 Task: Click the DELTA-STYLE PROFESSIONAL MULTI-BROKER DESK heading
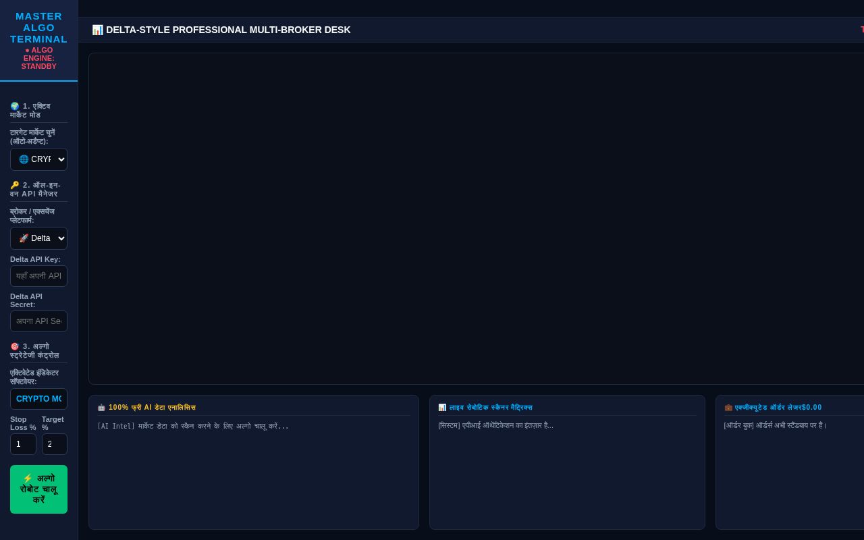pos(228,30)
